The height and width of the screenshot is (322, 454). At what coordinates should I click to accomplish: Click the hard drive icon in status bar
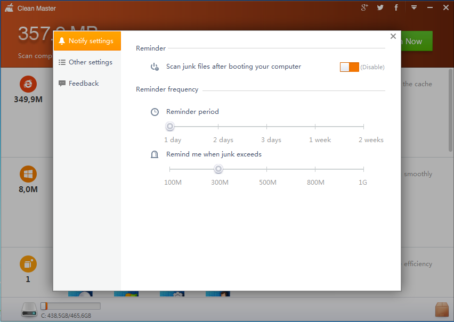tap(29, 309)
